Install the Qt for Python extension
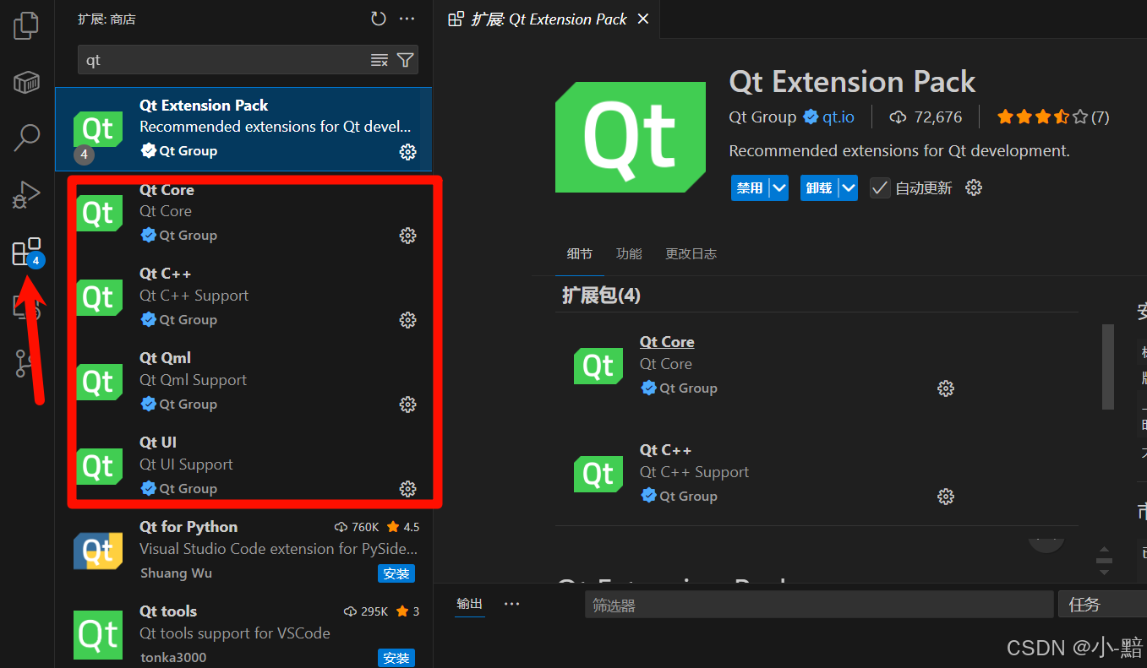 point(396,573)
